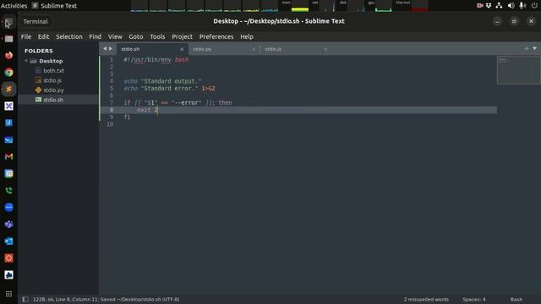Open the Files manager dock icon
541x304 pixels.
(9, 39)
